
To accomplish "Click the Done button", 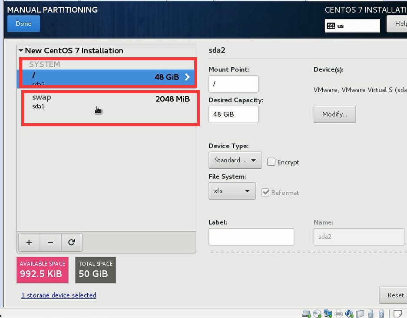I will [23, 24].
